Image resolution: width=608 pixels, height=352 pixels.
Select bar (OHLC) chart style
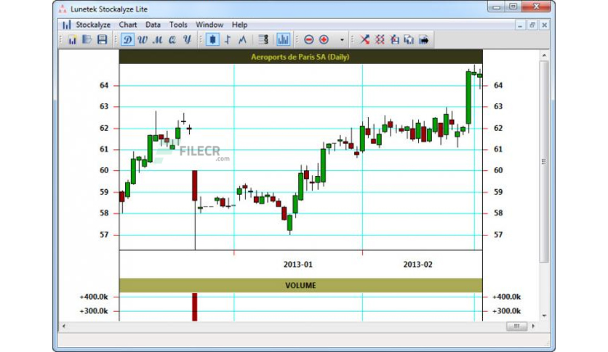(228, 39)
